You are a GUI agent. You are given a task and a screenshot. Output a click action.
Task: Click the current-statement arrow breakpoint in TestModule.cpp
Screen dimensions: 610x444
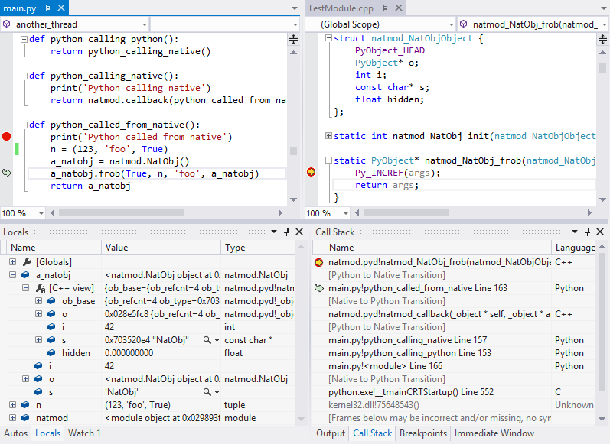pos(312,173)
